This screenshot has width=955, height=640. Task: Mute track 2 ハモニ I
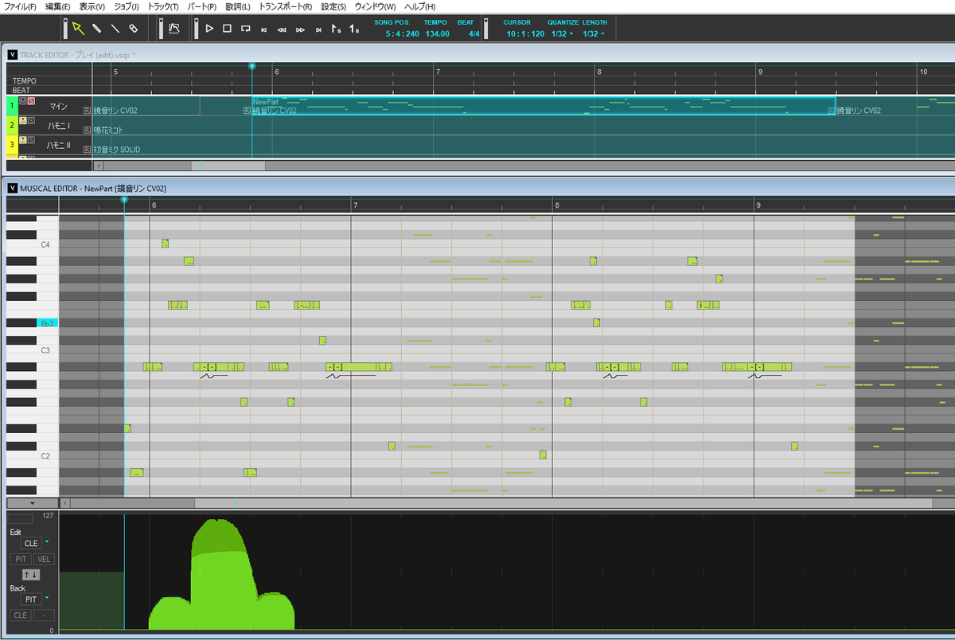coord(23,120)
